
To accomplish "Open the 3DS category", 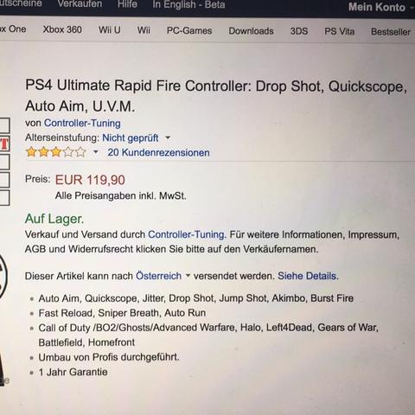I will [299, 31].
